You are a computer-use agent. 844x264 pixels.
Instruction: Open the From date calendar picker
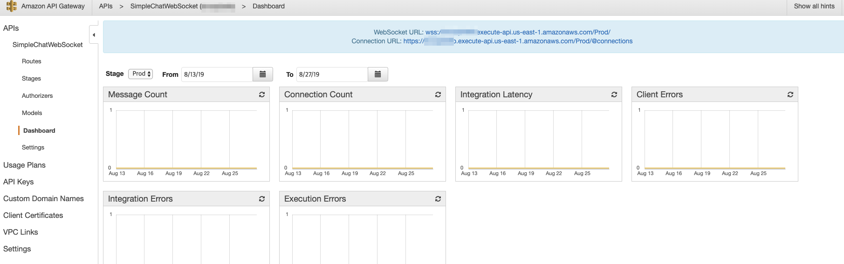pos(263,74)
